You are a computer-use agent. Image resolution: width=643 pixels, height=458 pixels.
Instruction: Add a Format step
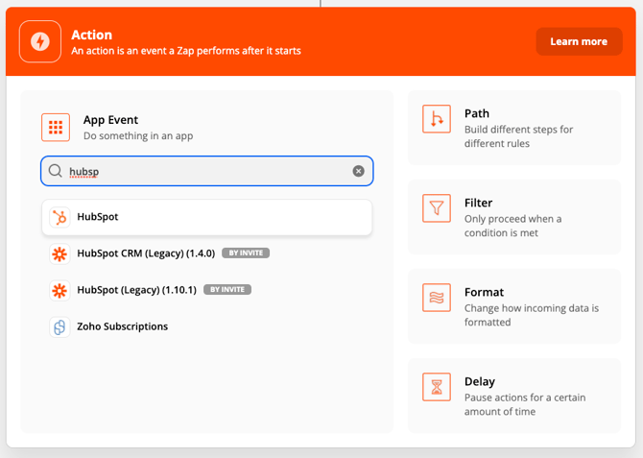click(x=514, y=306)
